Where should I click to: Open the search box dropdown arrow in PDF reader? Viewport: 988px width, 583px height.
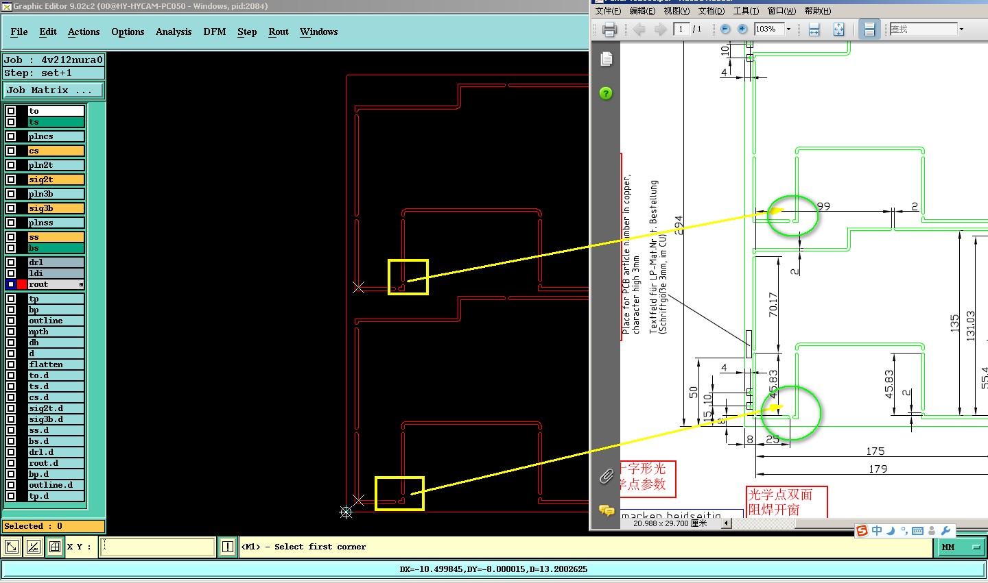[961, 29]
